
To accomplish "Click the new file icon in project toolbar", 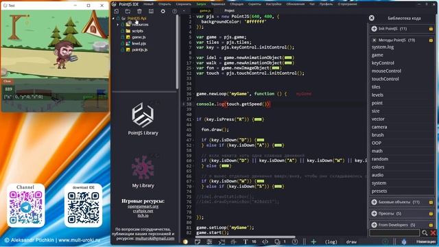I will tap(116, 11).
